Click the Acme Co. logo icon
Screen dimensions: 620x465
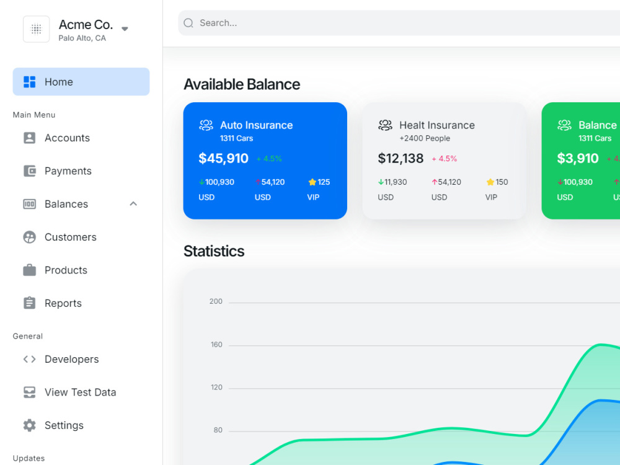[37, 29]
